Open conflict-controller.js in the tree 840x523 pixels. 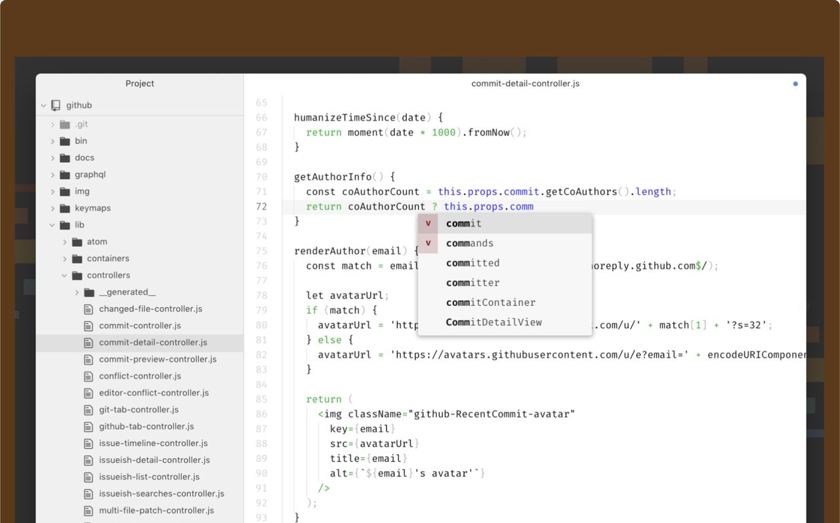(x=140, y=376)
